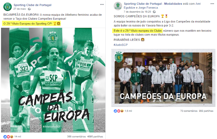Show the 70 comentários on judo post

(x=189, y=111)
